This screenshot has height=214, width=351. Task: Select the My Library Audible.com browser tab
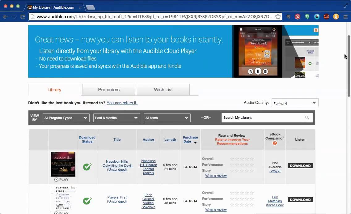(x=54, y=7)
